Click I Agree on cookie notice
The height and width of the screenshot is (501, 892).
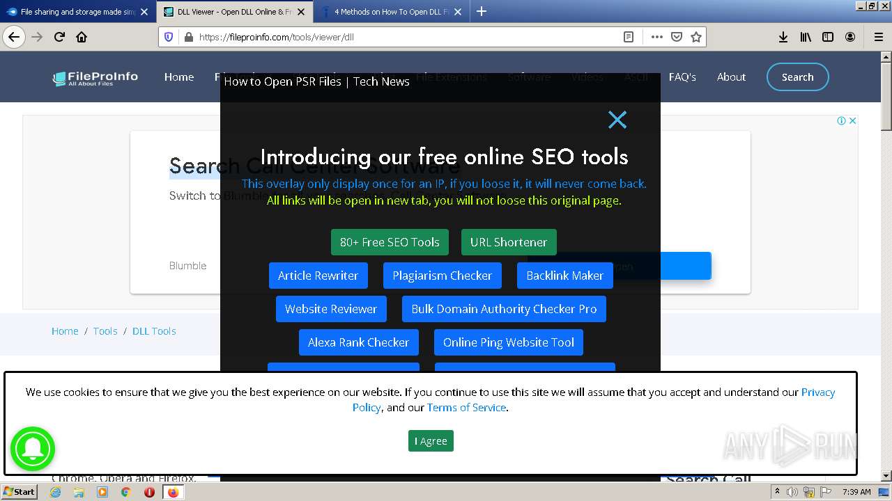pyautogui.click(x=431, y=441)
